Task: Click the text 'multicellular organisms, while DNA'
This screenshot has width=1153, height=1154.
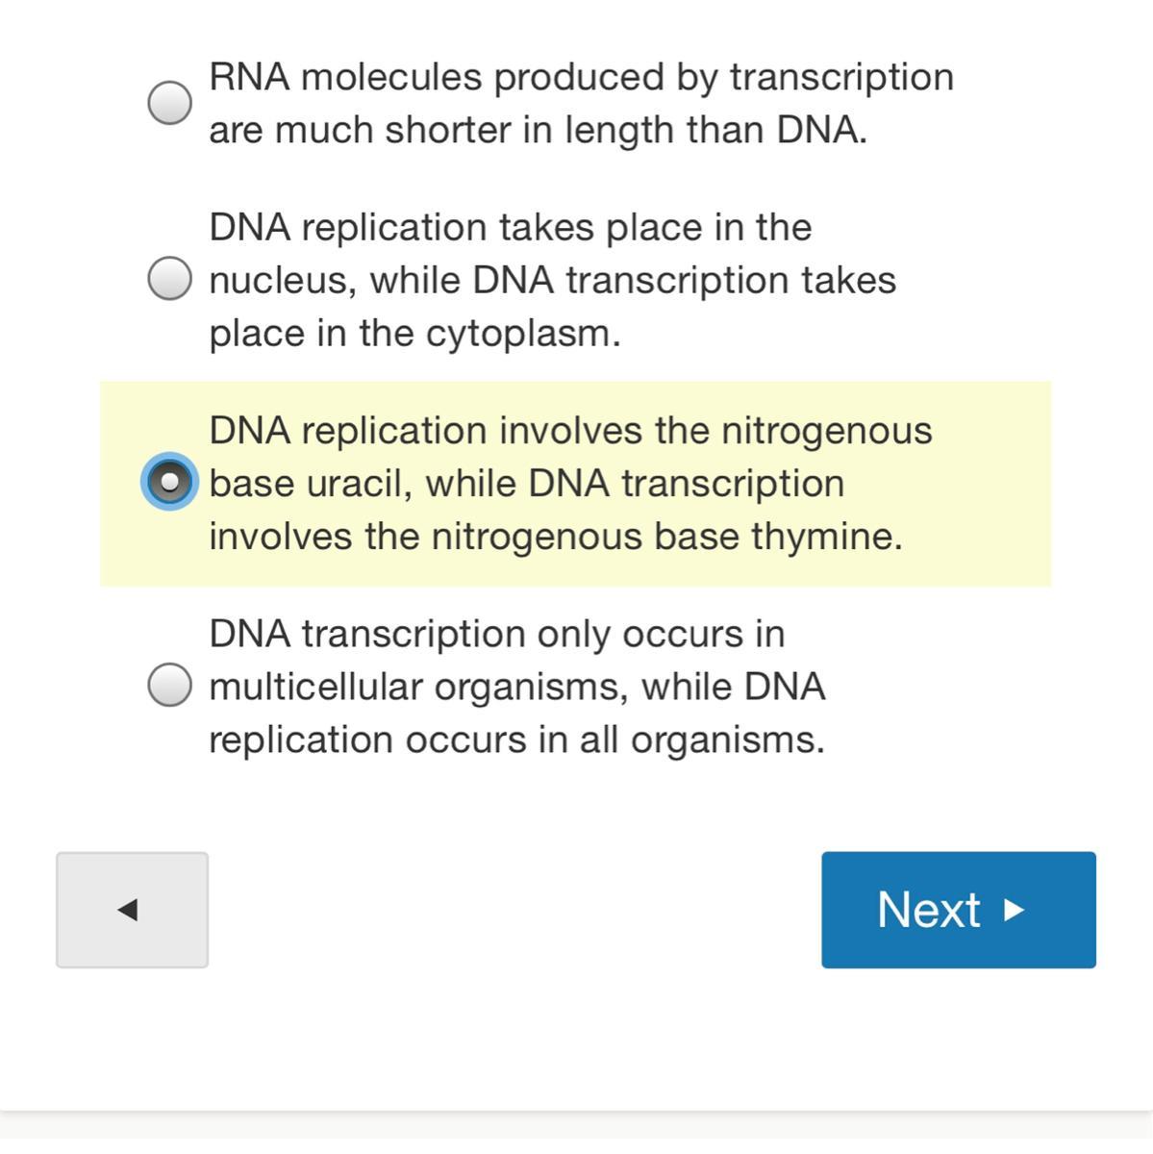Action: tap(516, 688)
